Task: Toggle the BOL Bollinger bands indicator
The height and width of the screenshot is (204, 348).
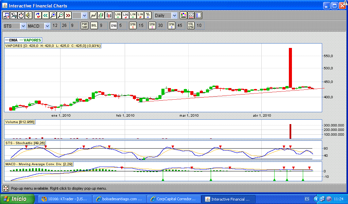Action: [94, 26]
